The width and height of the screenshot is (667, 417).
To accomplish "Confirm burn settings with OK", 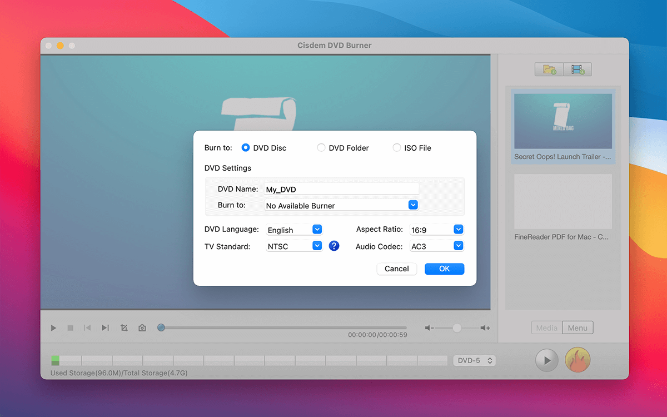I will (444, 269).
